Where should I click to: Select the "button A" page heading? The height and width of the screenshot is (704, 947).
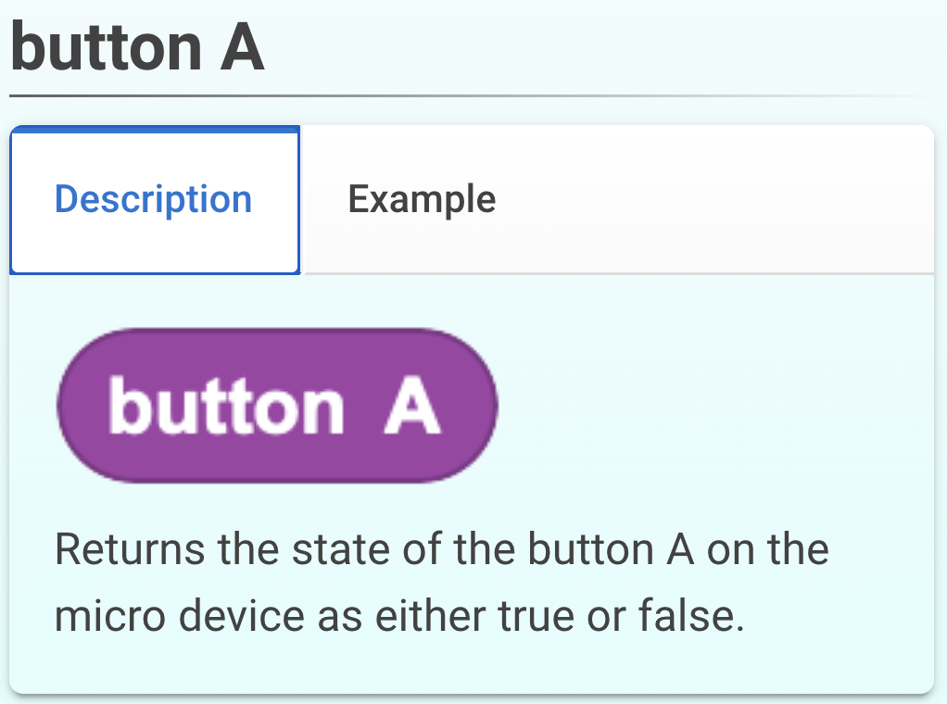137,48
